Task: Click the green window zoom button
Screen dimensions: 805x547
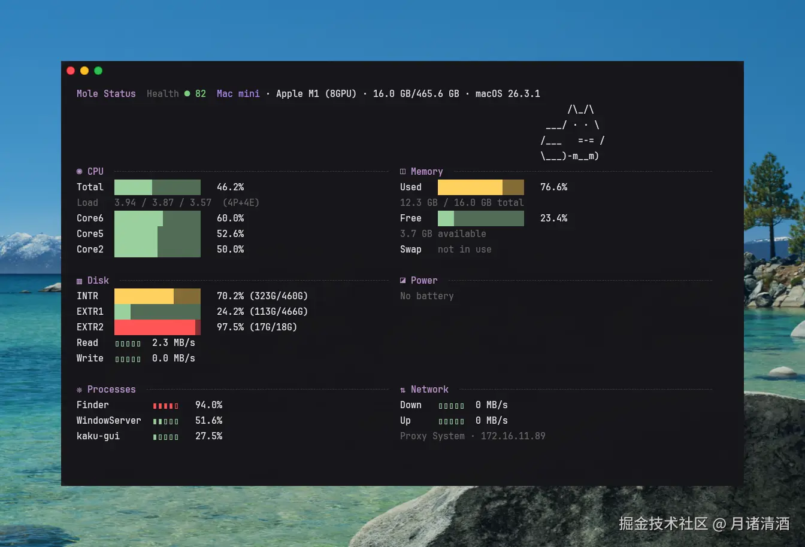Action: tap(98, 71)
